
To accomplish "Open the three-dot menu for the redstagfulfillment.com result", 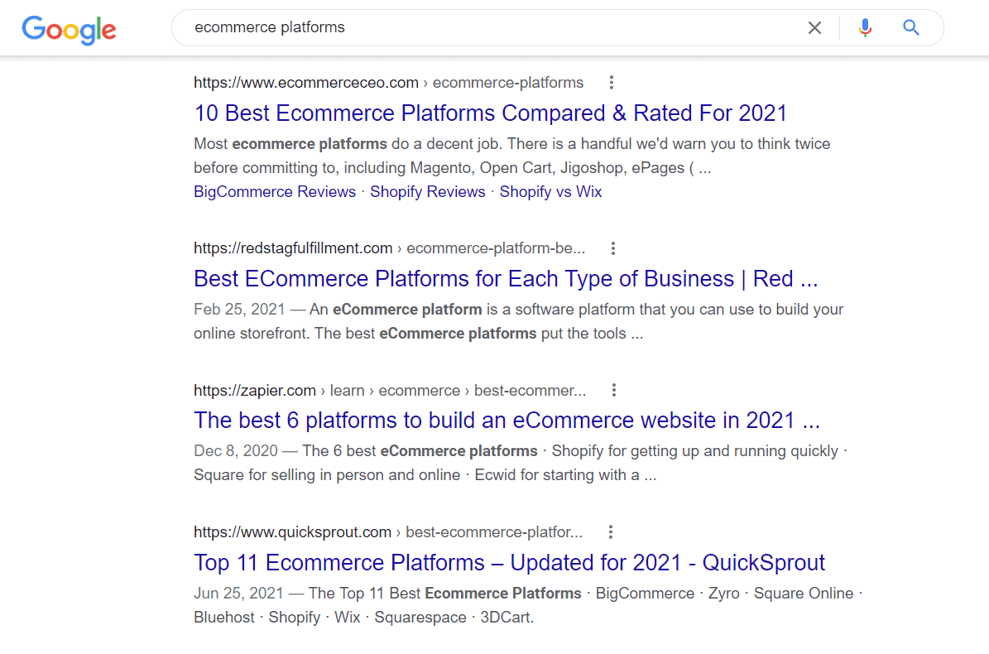I will coord(613,248).
